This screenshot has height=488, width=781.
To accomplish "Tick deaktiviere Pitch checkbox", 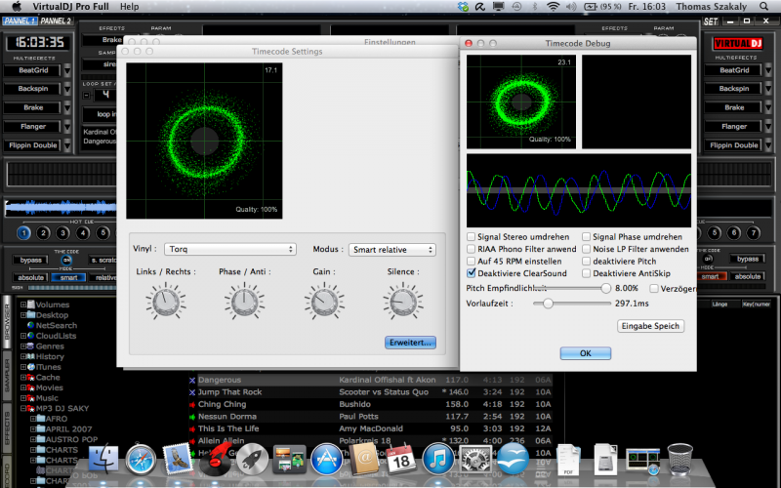I will pyautogui.click(x=587, y=261).
